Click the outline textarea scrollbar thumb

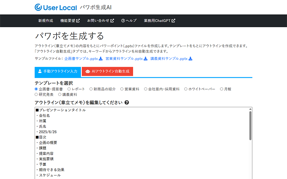pyautogui.click(x=250, y=126)
